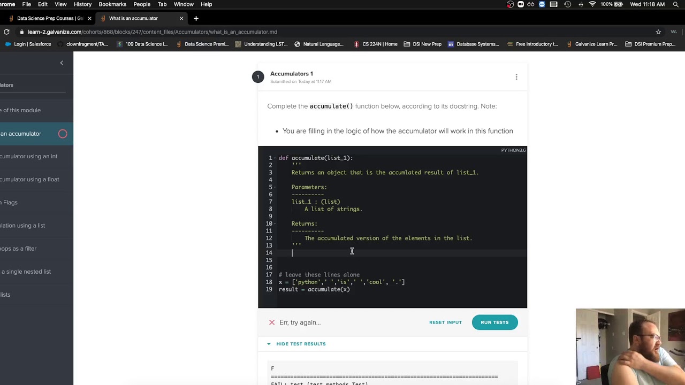Open the Chrome File menu
The image size is (685, 385).
(26, 4)
